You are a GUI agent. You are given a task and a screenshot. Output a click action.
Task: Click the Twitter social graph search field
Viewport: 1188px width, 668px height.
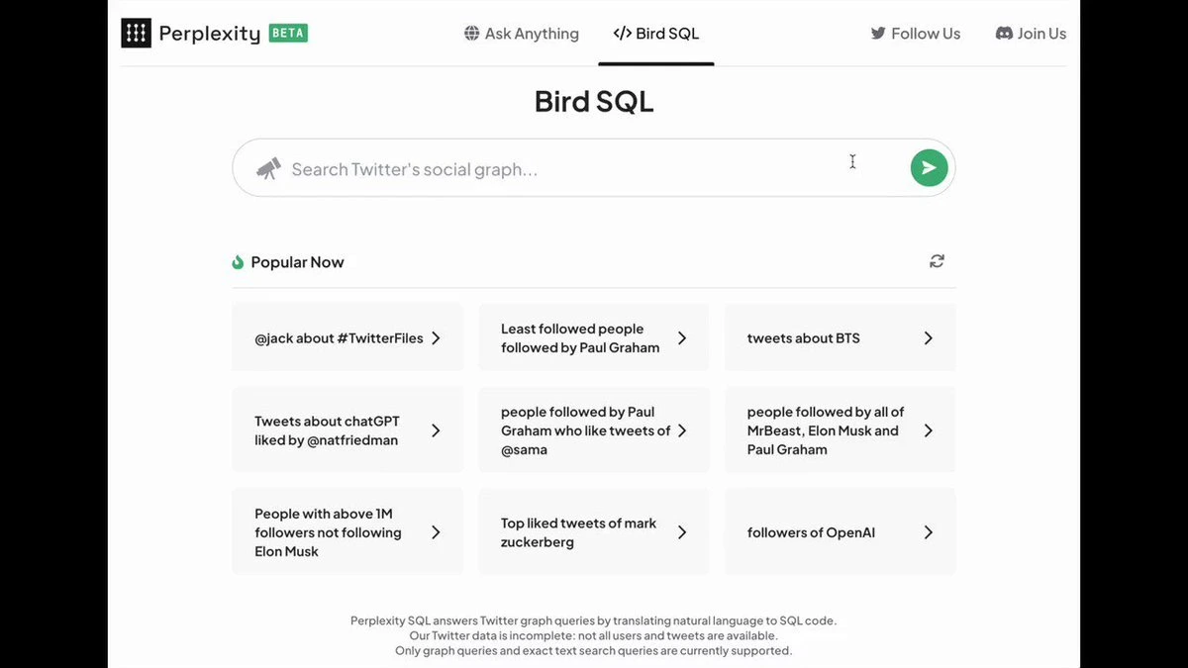pyautogui.click(x=544, y=168)
